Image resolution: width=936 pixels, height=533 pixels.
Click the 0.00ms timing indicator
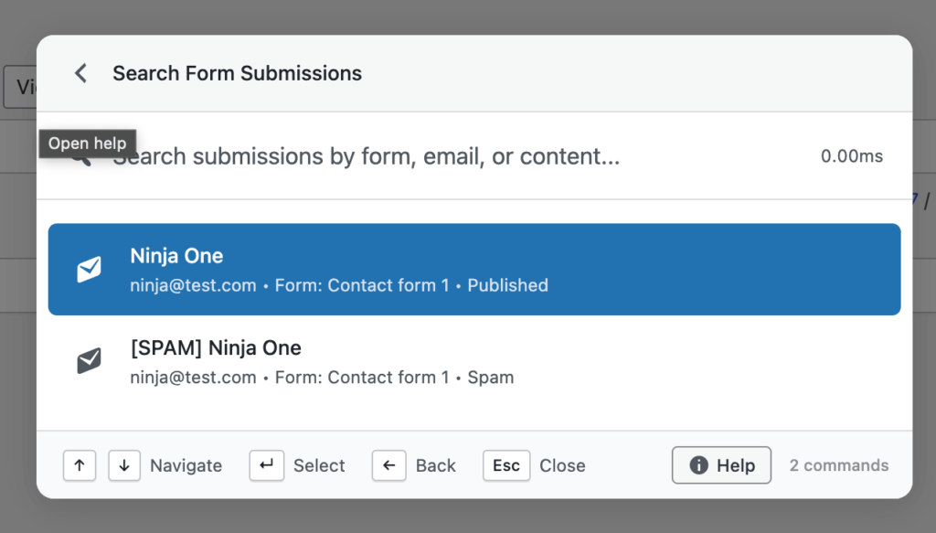click(851, 156)
